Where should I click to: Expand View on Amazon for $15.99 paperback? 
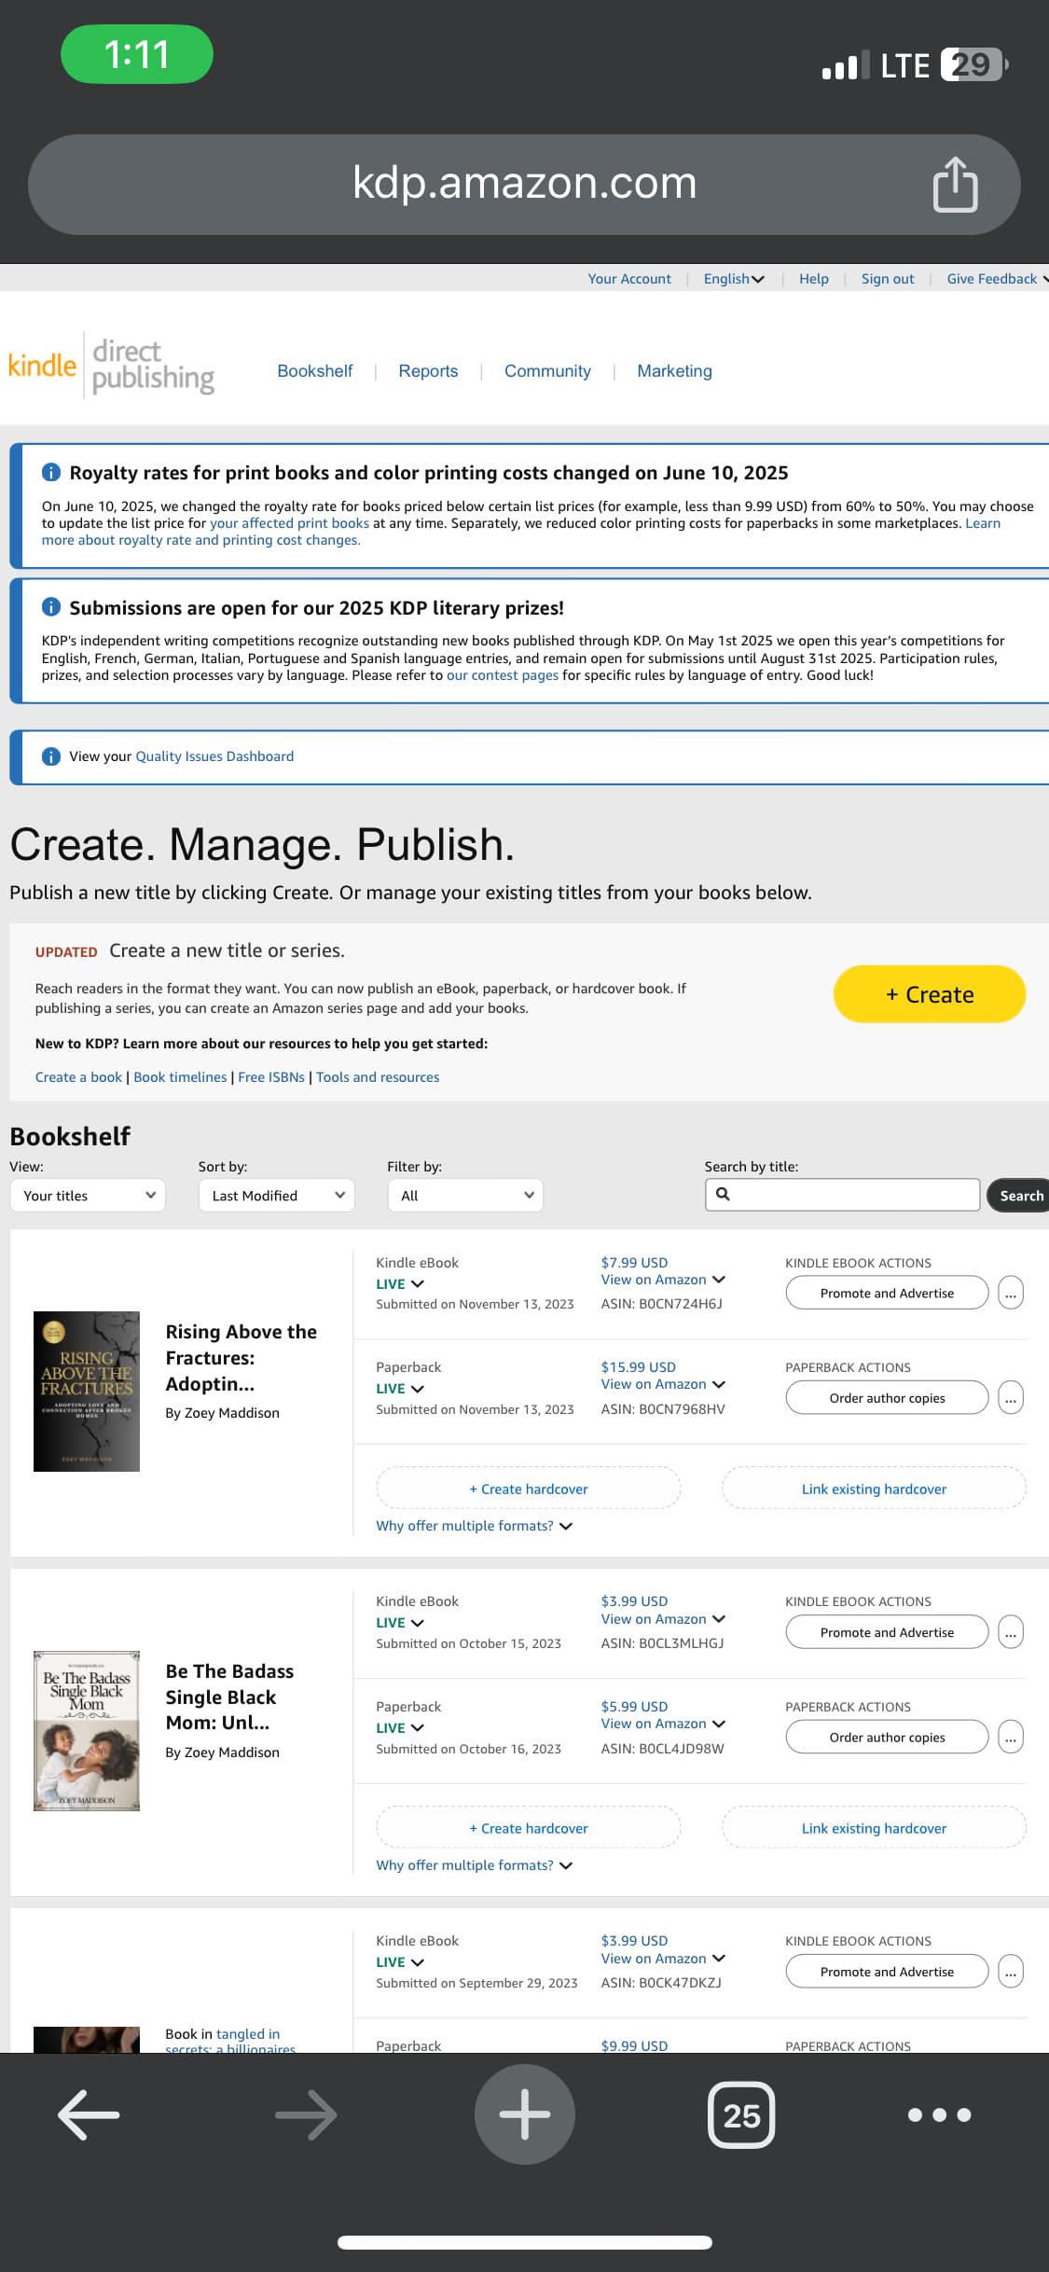point(663,1384)
